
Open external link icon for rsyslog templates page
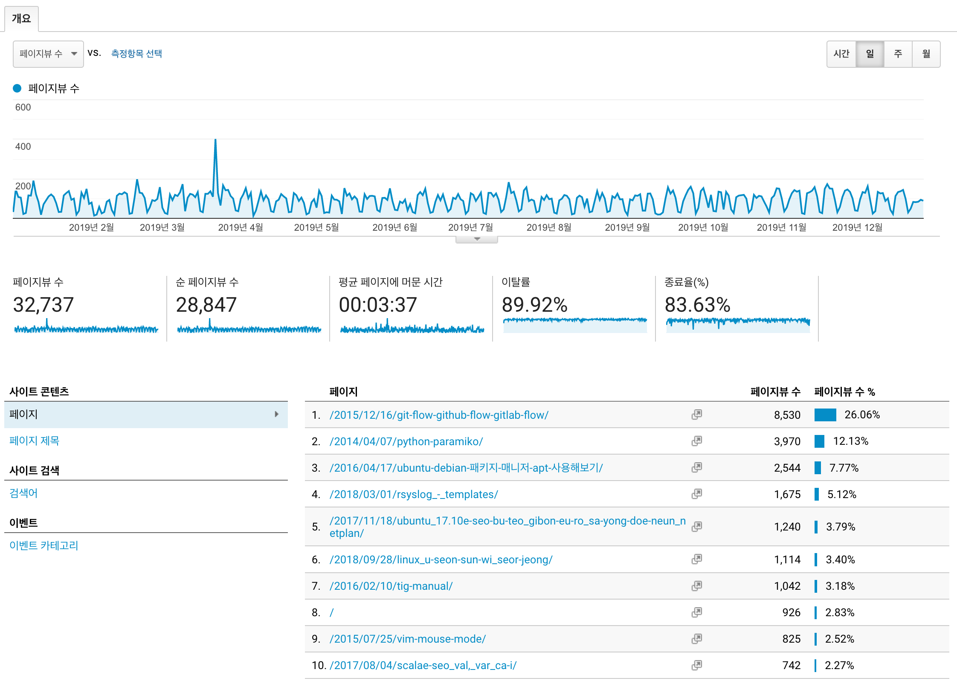tap(697, 494)
